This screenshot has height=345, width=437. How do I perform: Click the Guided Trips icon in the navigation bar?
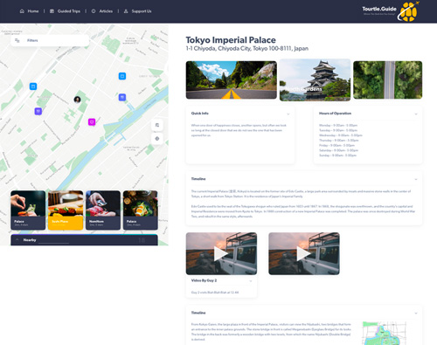coord(52,11)
